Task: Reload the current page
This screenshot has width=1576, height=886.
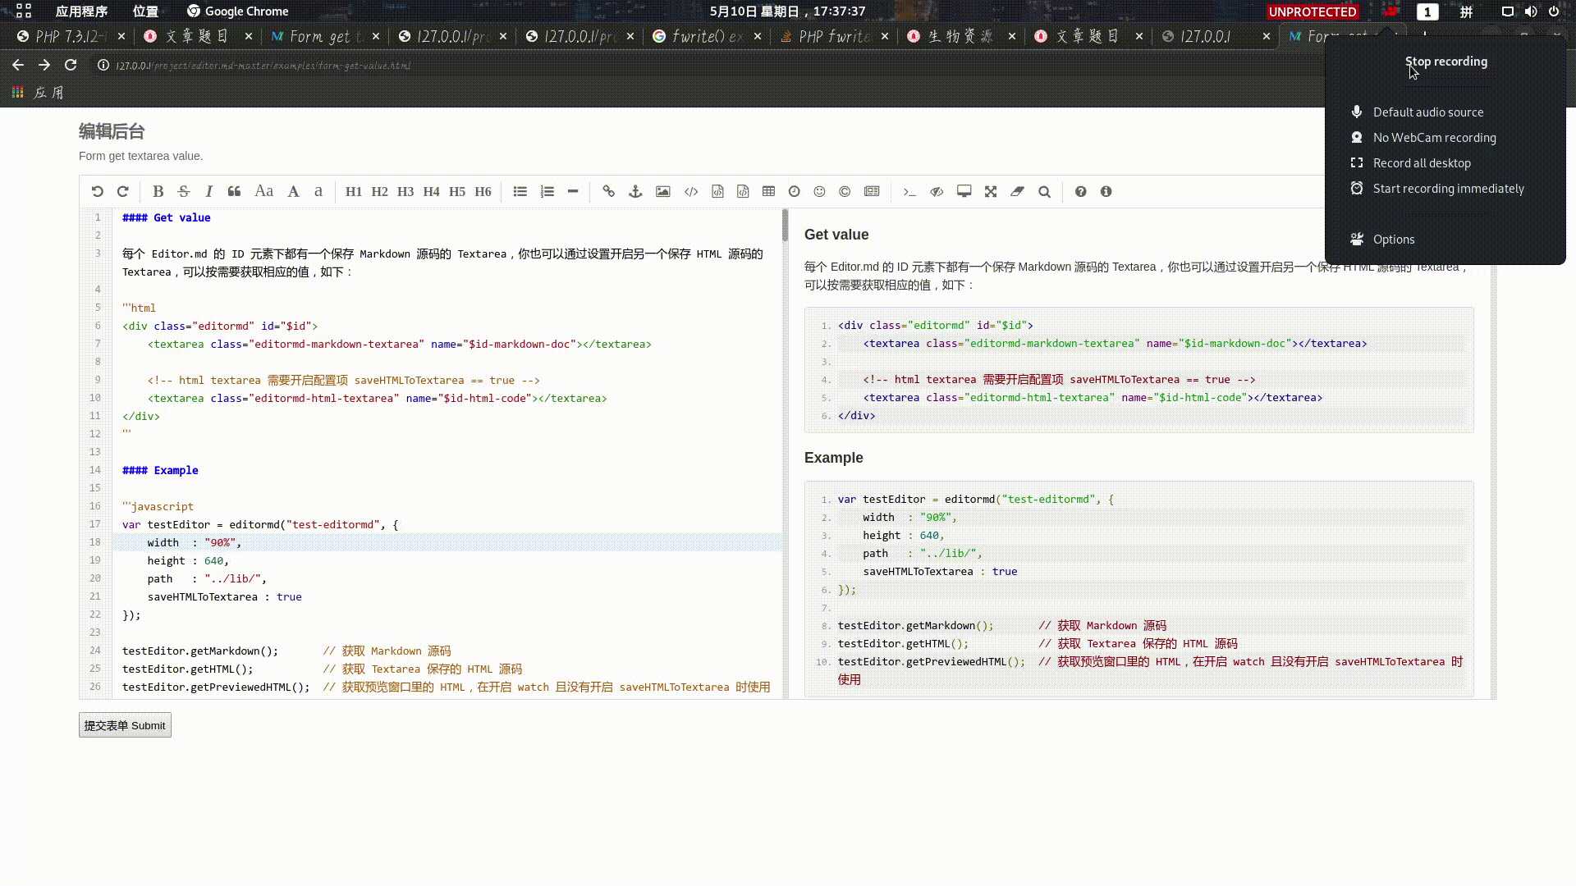Action: tap(71, 65)
